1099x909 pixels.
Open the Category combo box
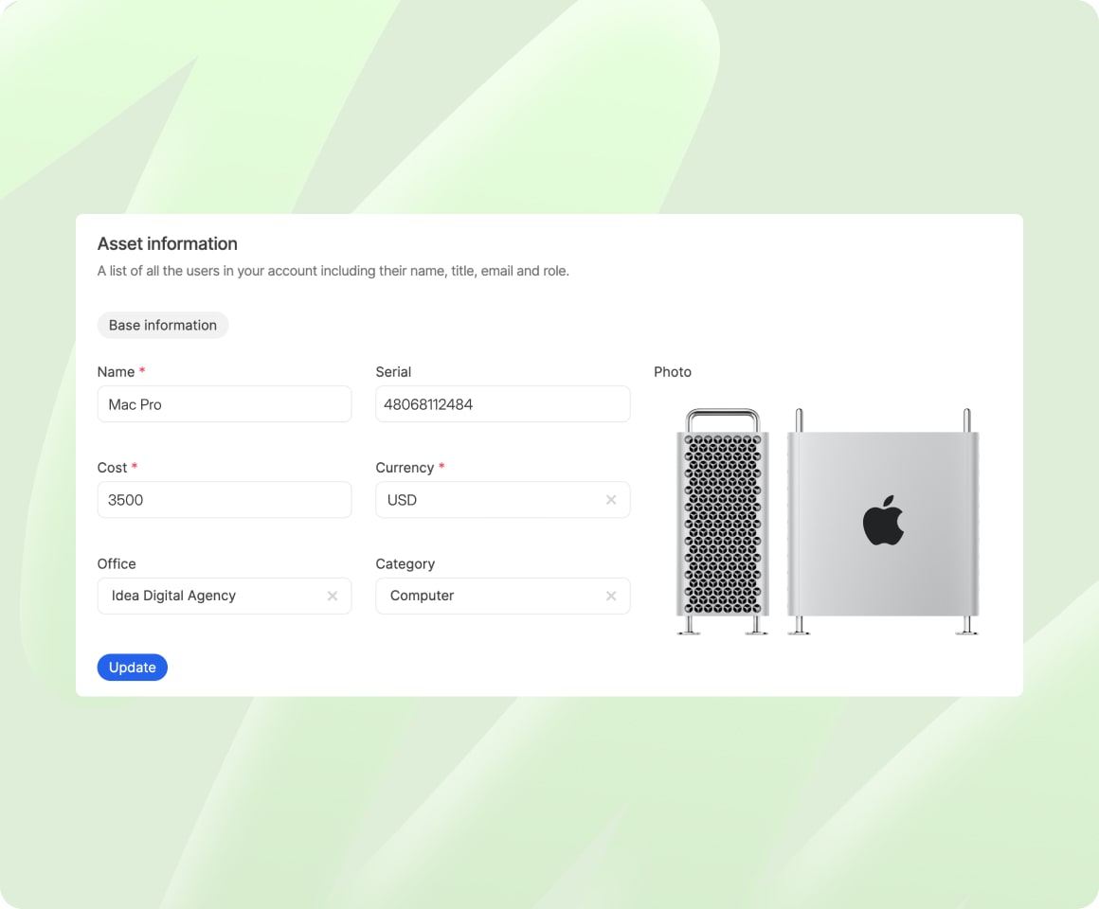coord(488,596)
